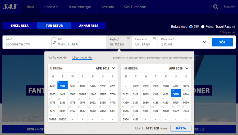Viewport: 238px width, 135px height.
Task: Select Poäng payment radio button
Action: pos(203,27)
